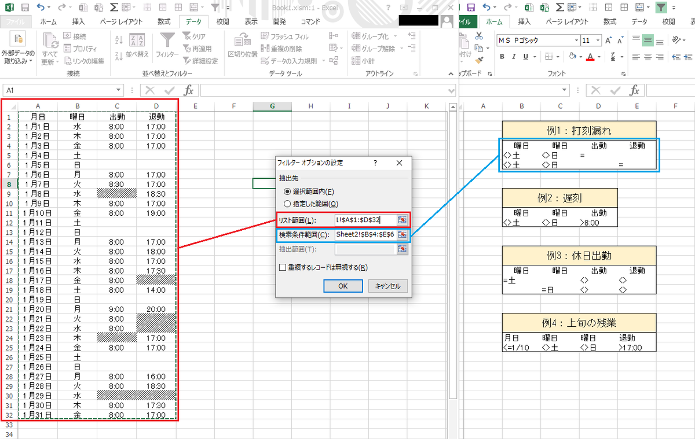Open the font color dropdown arrow
The image size is (695, 439).
pos(599,57)
